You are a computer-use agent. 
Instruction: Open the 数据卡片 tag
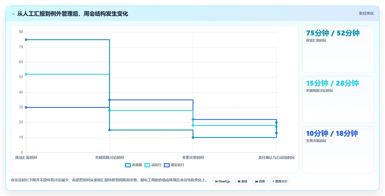coord(280,181)
